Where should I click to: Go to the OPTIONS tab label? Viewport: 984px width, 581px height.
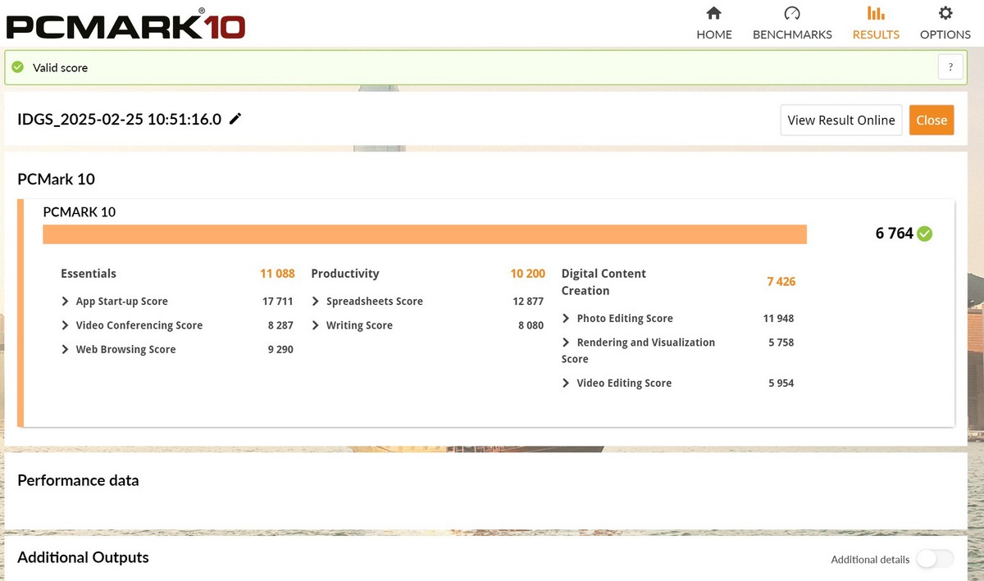pyautogui.click(x=945, y=34)
